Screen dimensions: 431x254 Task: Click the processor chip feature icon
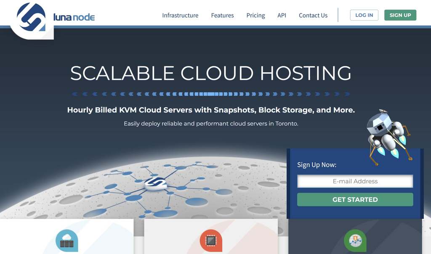(211, 241)
